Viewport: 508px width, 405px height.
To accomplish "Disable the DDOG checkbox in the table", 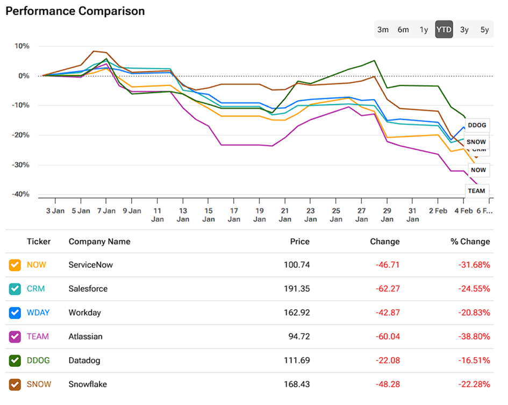I will tap(15, 360).
